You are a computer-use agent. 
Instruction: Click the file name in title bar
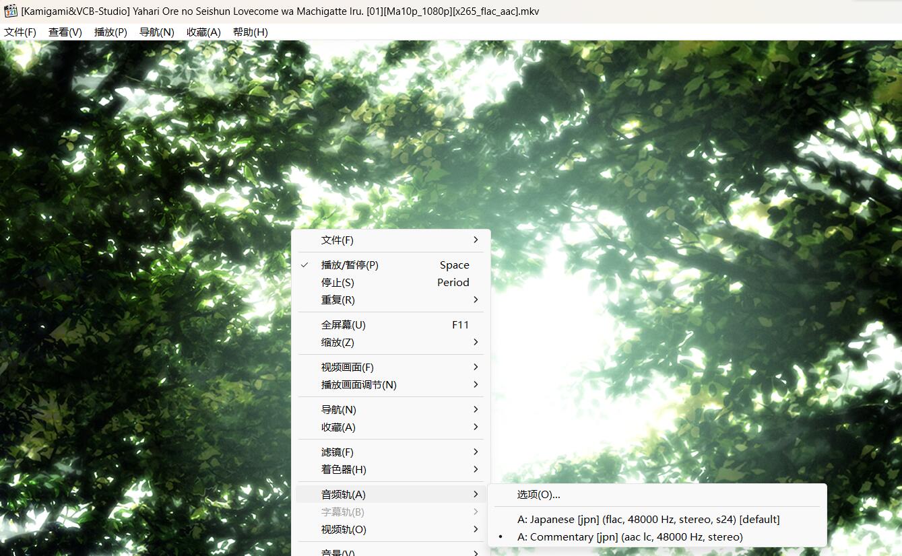point(280,11)
